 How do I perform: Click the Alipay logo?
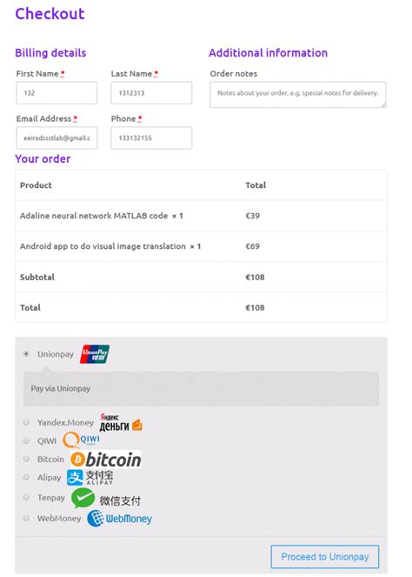point(90,477)
